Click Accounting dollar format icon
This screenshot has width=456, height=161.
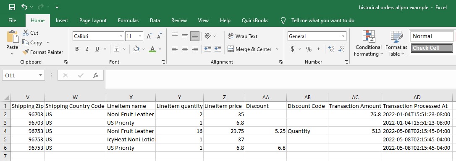point(292,49)
